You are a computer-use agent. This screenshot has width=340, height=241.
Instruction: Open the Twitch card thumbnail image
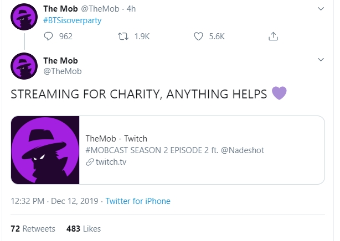coord(46,150)
